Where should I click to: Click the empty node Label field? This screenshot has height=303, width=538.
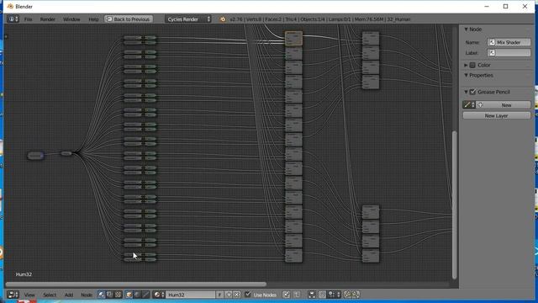509,53
